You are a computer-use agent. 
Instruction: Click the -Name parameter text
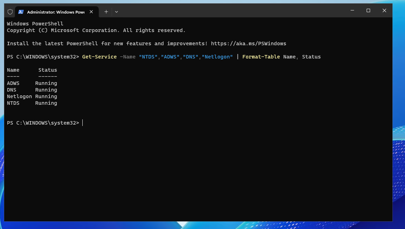(x=128, y=57)
